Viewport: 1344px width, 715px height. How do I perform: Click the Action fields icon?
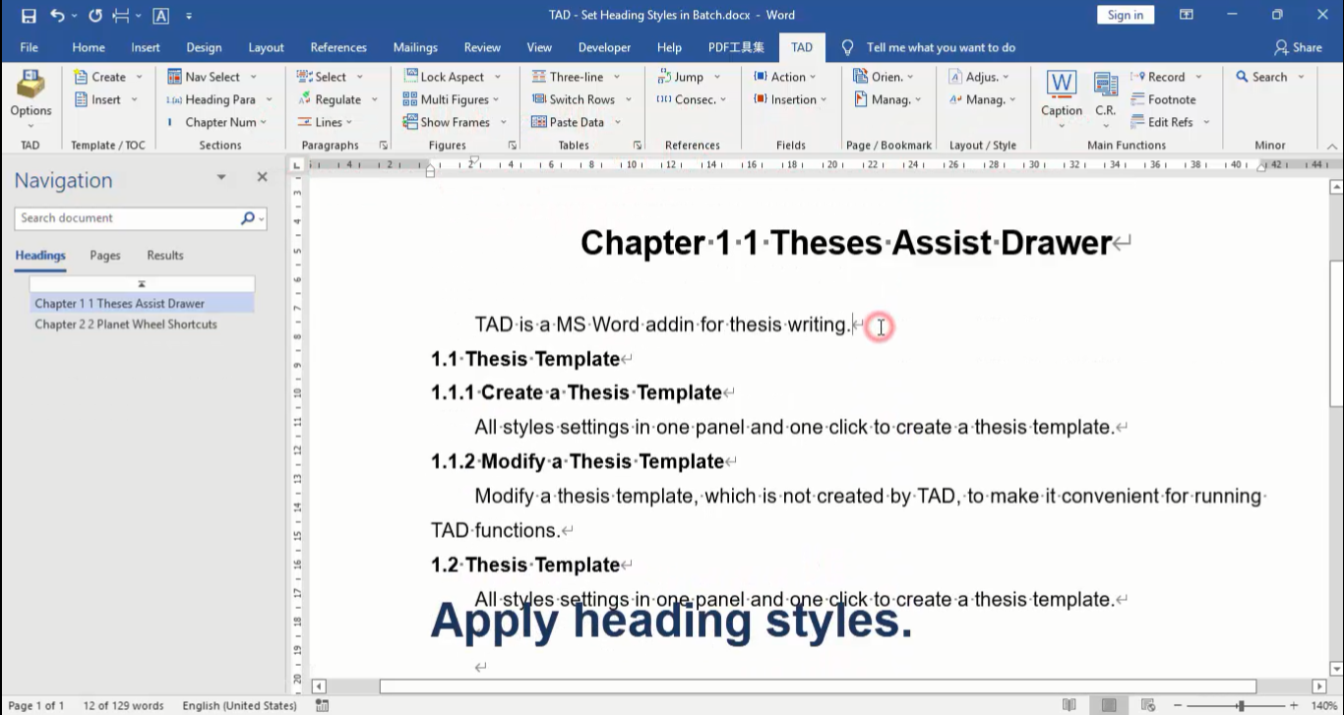[x=760, y=77]
